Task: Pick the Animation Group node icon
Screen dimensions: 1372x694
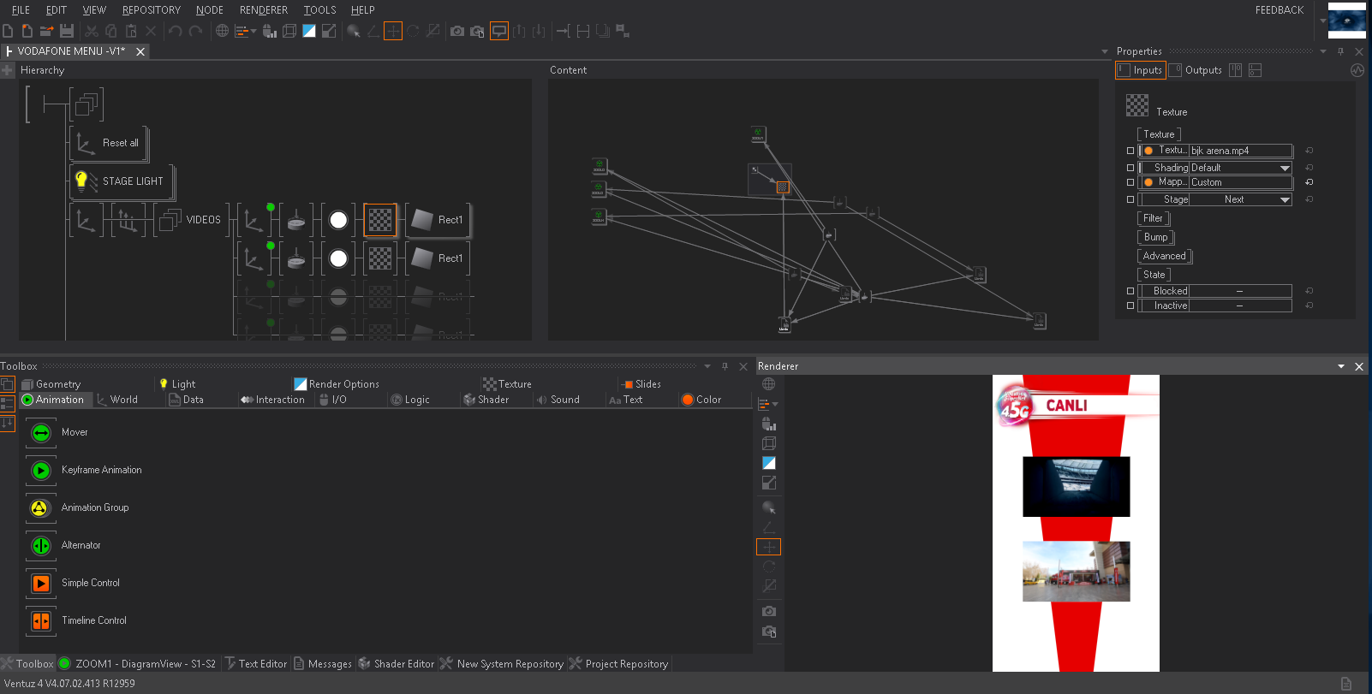Action: (x=40, y=508)
